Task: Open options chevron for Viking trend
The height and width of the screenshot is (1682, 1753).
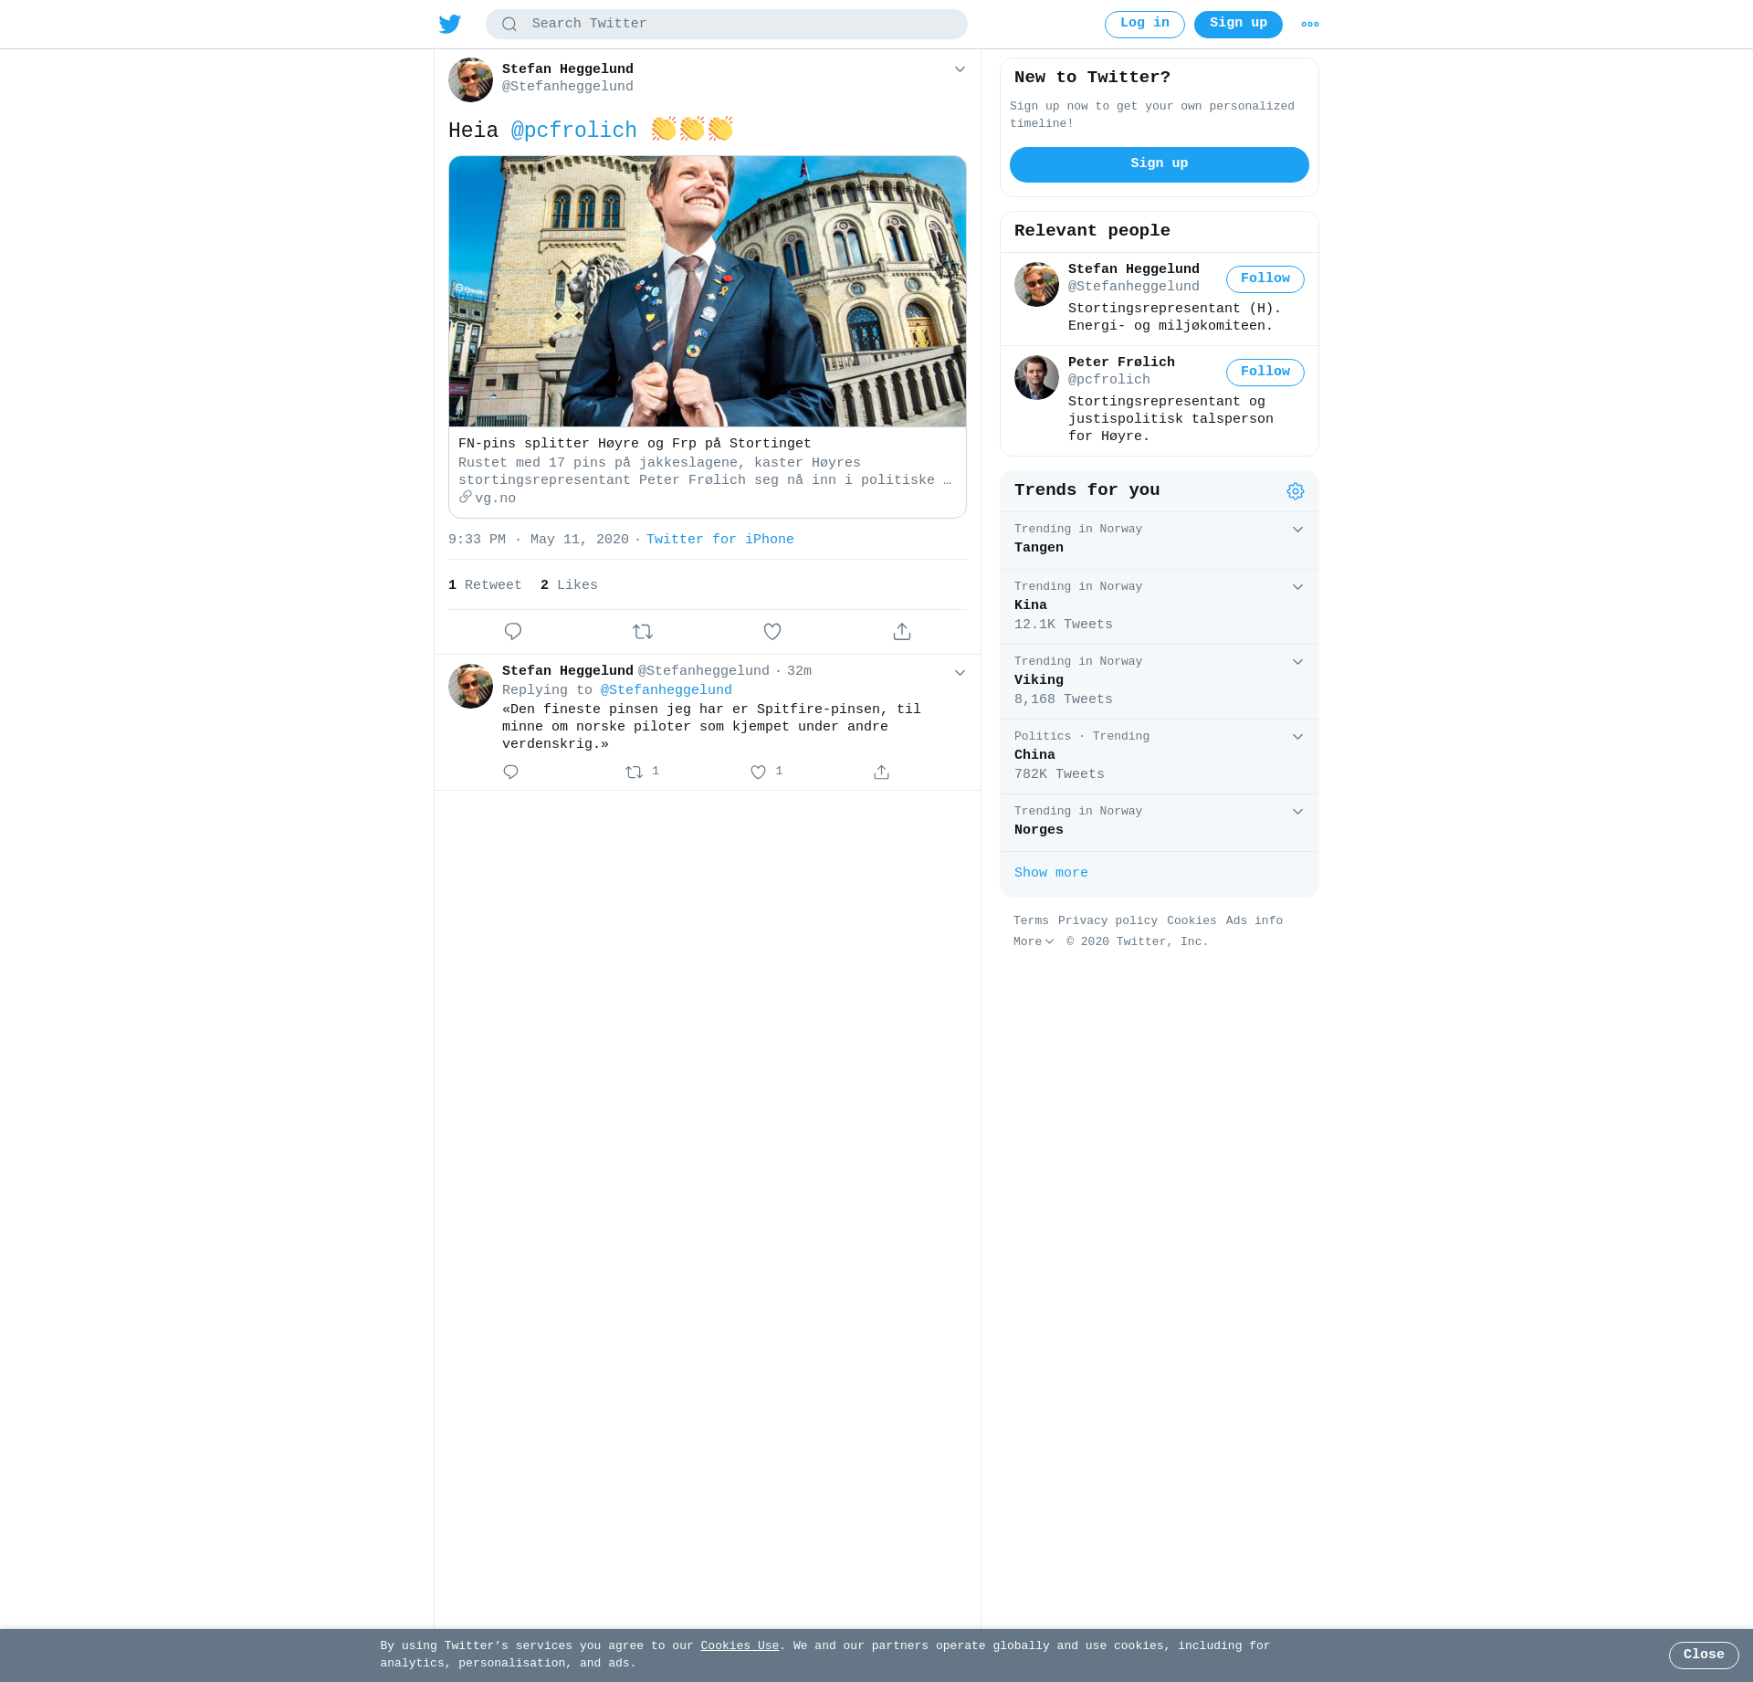Action: (x=1297, y=662)
